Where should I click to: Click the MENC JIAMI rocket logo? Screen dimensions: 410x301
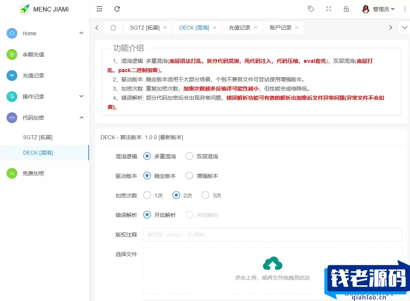point(25,9)
